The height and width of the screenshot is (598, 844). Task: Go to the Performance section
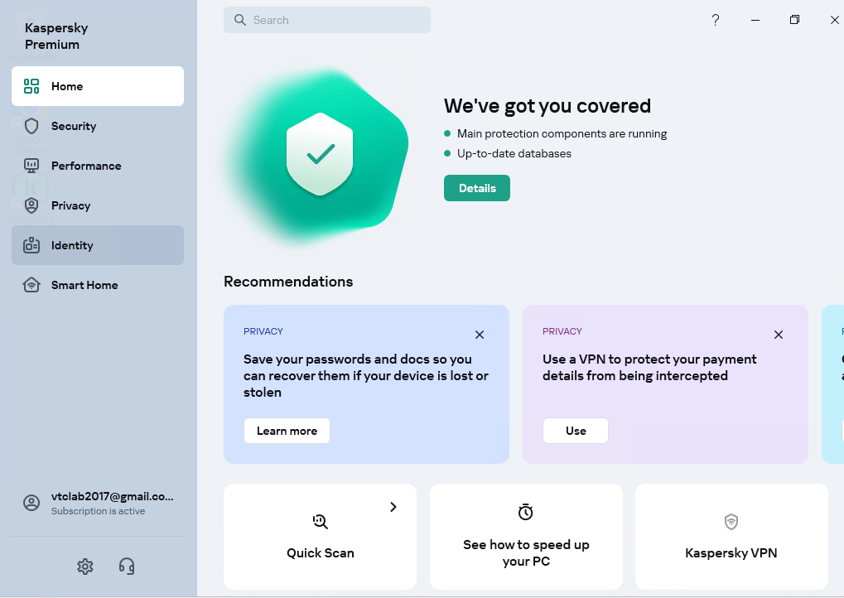click(85, 166)
